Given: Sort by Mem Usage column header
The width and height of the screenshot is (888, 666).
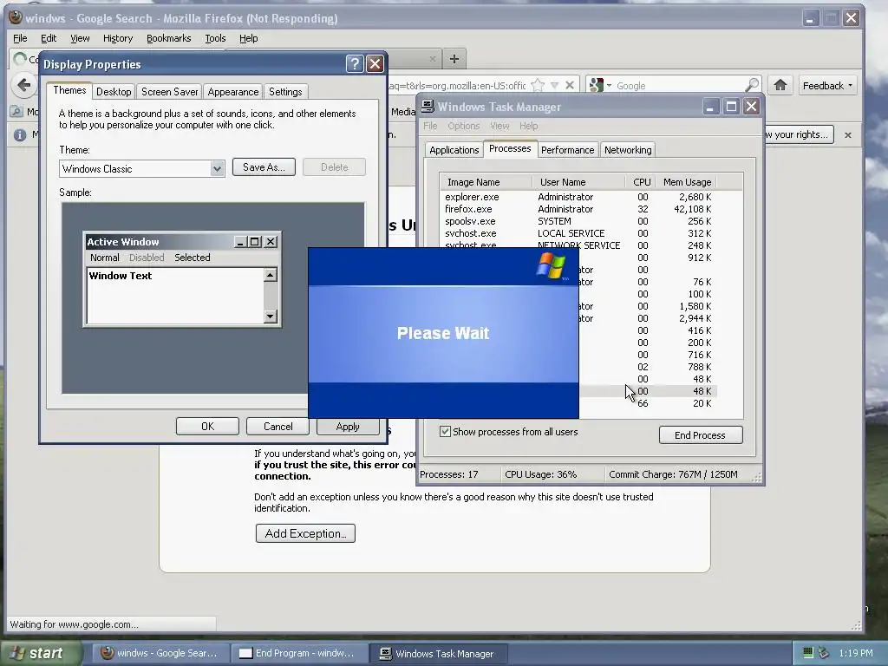Looking at the screenshot, I should 687,182.
